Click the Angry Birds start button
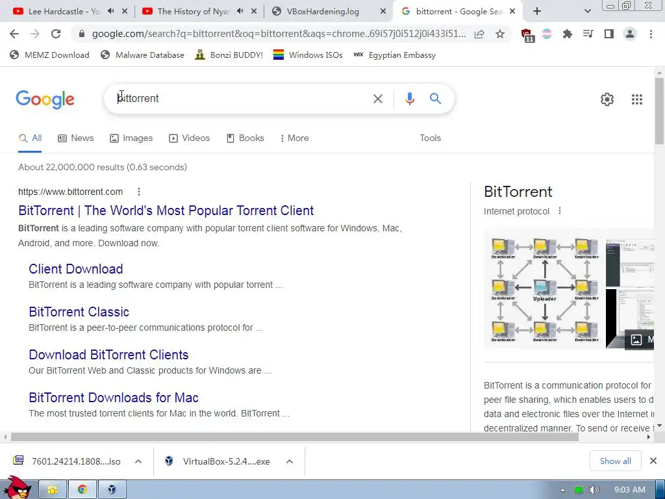This screenshot has width=665, height=499. (x=17, y=487)
